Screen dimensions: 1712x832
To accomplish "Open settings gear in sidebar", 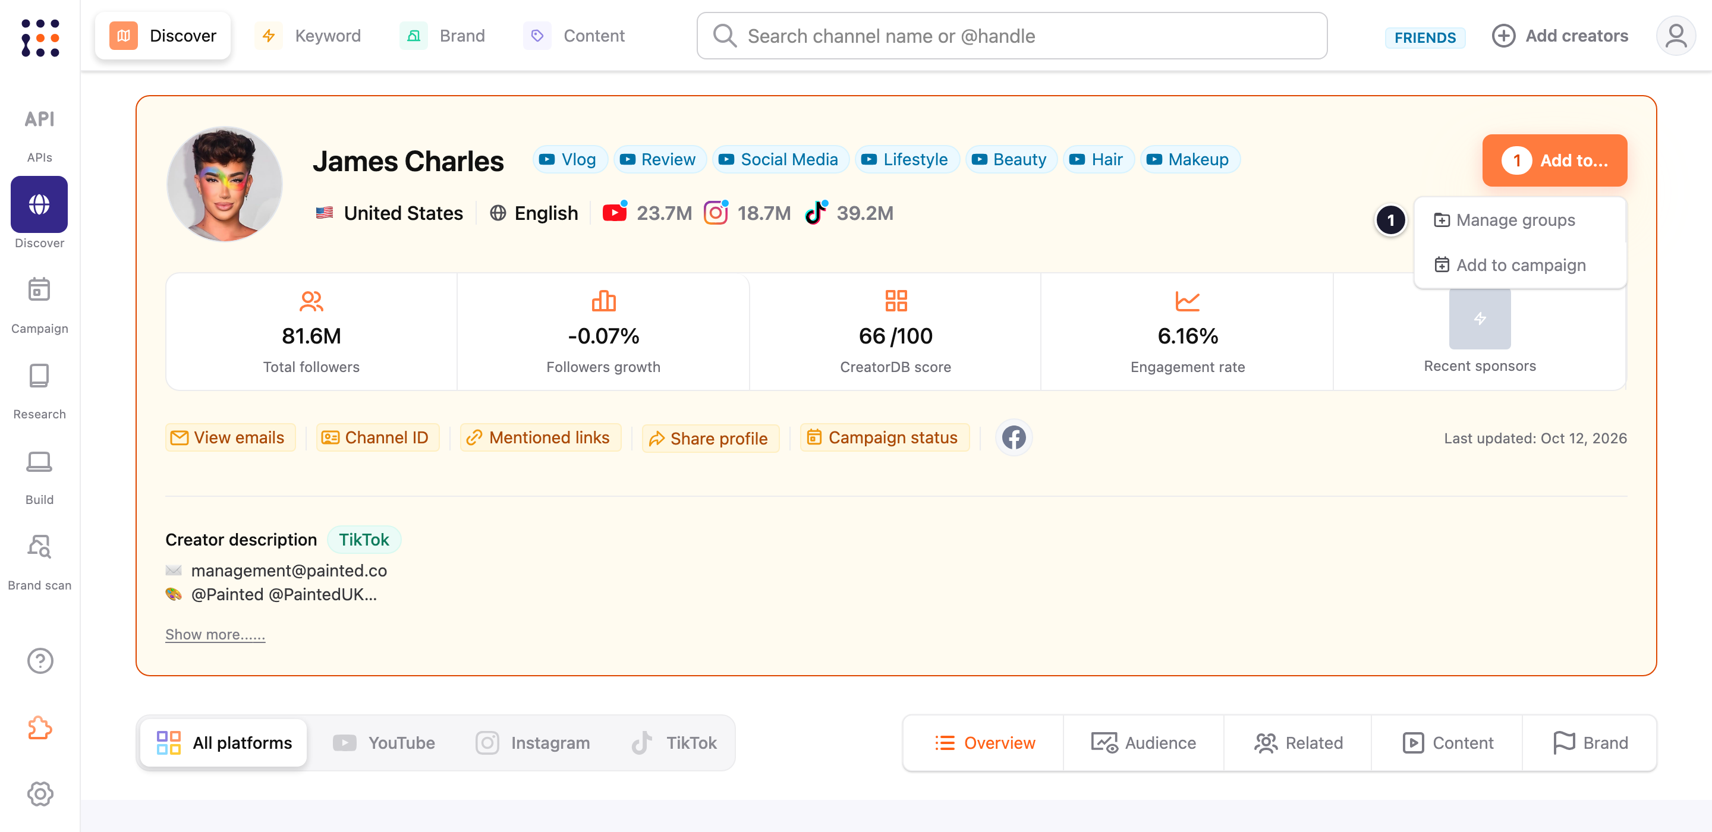I will (x=40, y=793).
